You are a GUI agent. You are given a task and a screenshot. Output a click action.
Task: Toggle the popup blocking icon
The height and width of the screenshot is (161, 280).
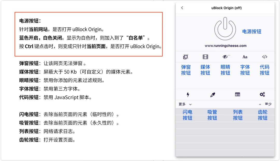[x=186, y=57]
